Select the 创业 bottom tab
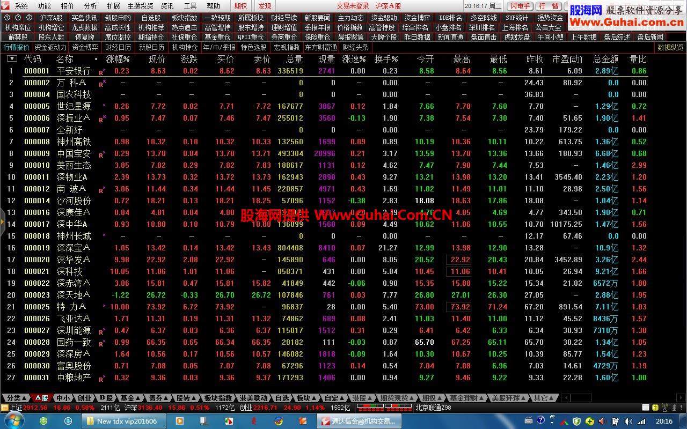The width and height of the screenshot is (687, 429). [84, 398]
